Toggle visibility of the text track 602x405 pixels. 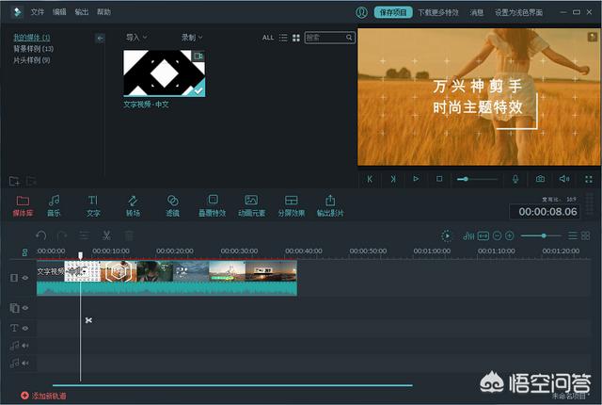coord(24,328)
